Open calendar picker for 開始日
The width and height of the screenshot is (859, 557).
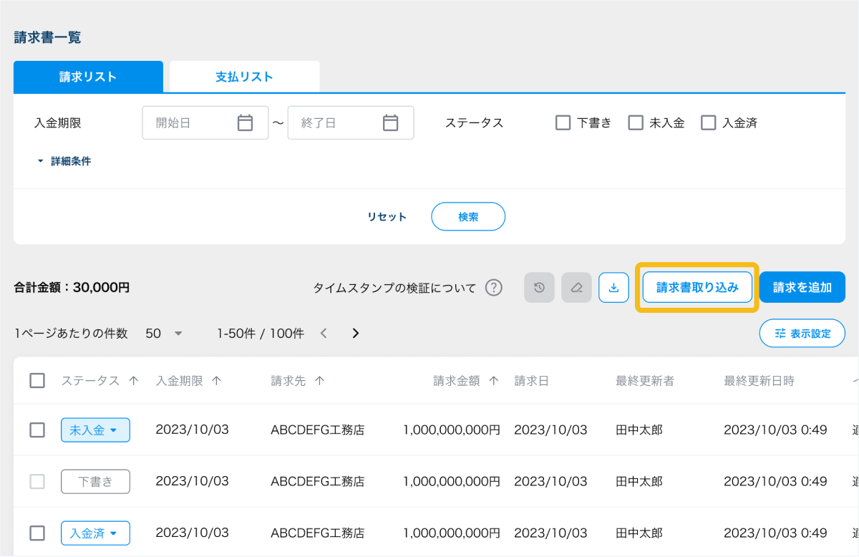pos(245,123)
